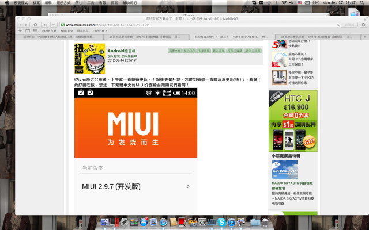369x230 pixels.
Task: Open the Wi-Fi status menu
Action: click(284, 3)
